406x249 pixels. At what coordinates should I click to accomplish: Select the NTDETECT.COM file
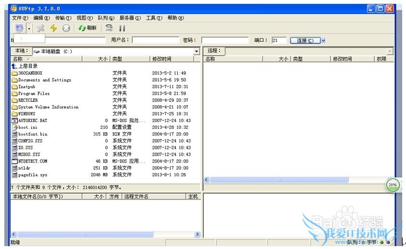[x=29, y=161]
